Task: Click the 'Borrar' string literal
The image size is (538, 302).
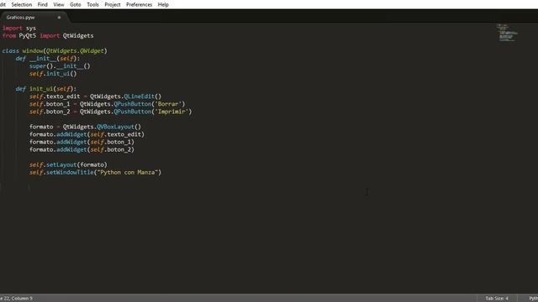Action: point(168,104)
